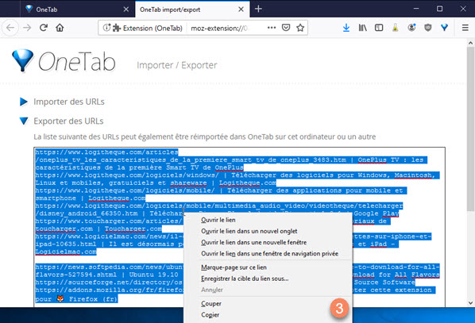Close the OneTab import/export tab
Image resolution: width=475 pixels, height=323 pixels.
click(241, 10)
